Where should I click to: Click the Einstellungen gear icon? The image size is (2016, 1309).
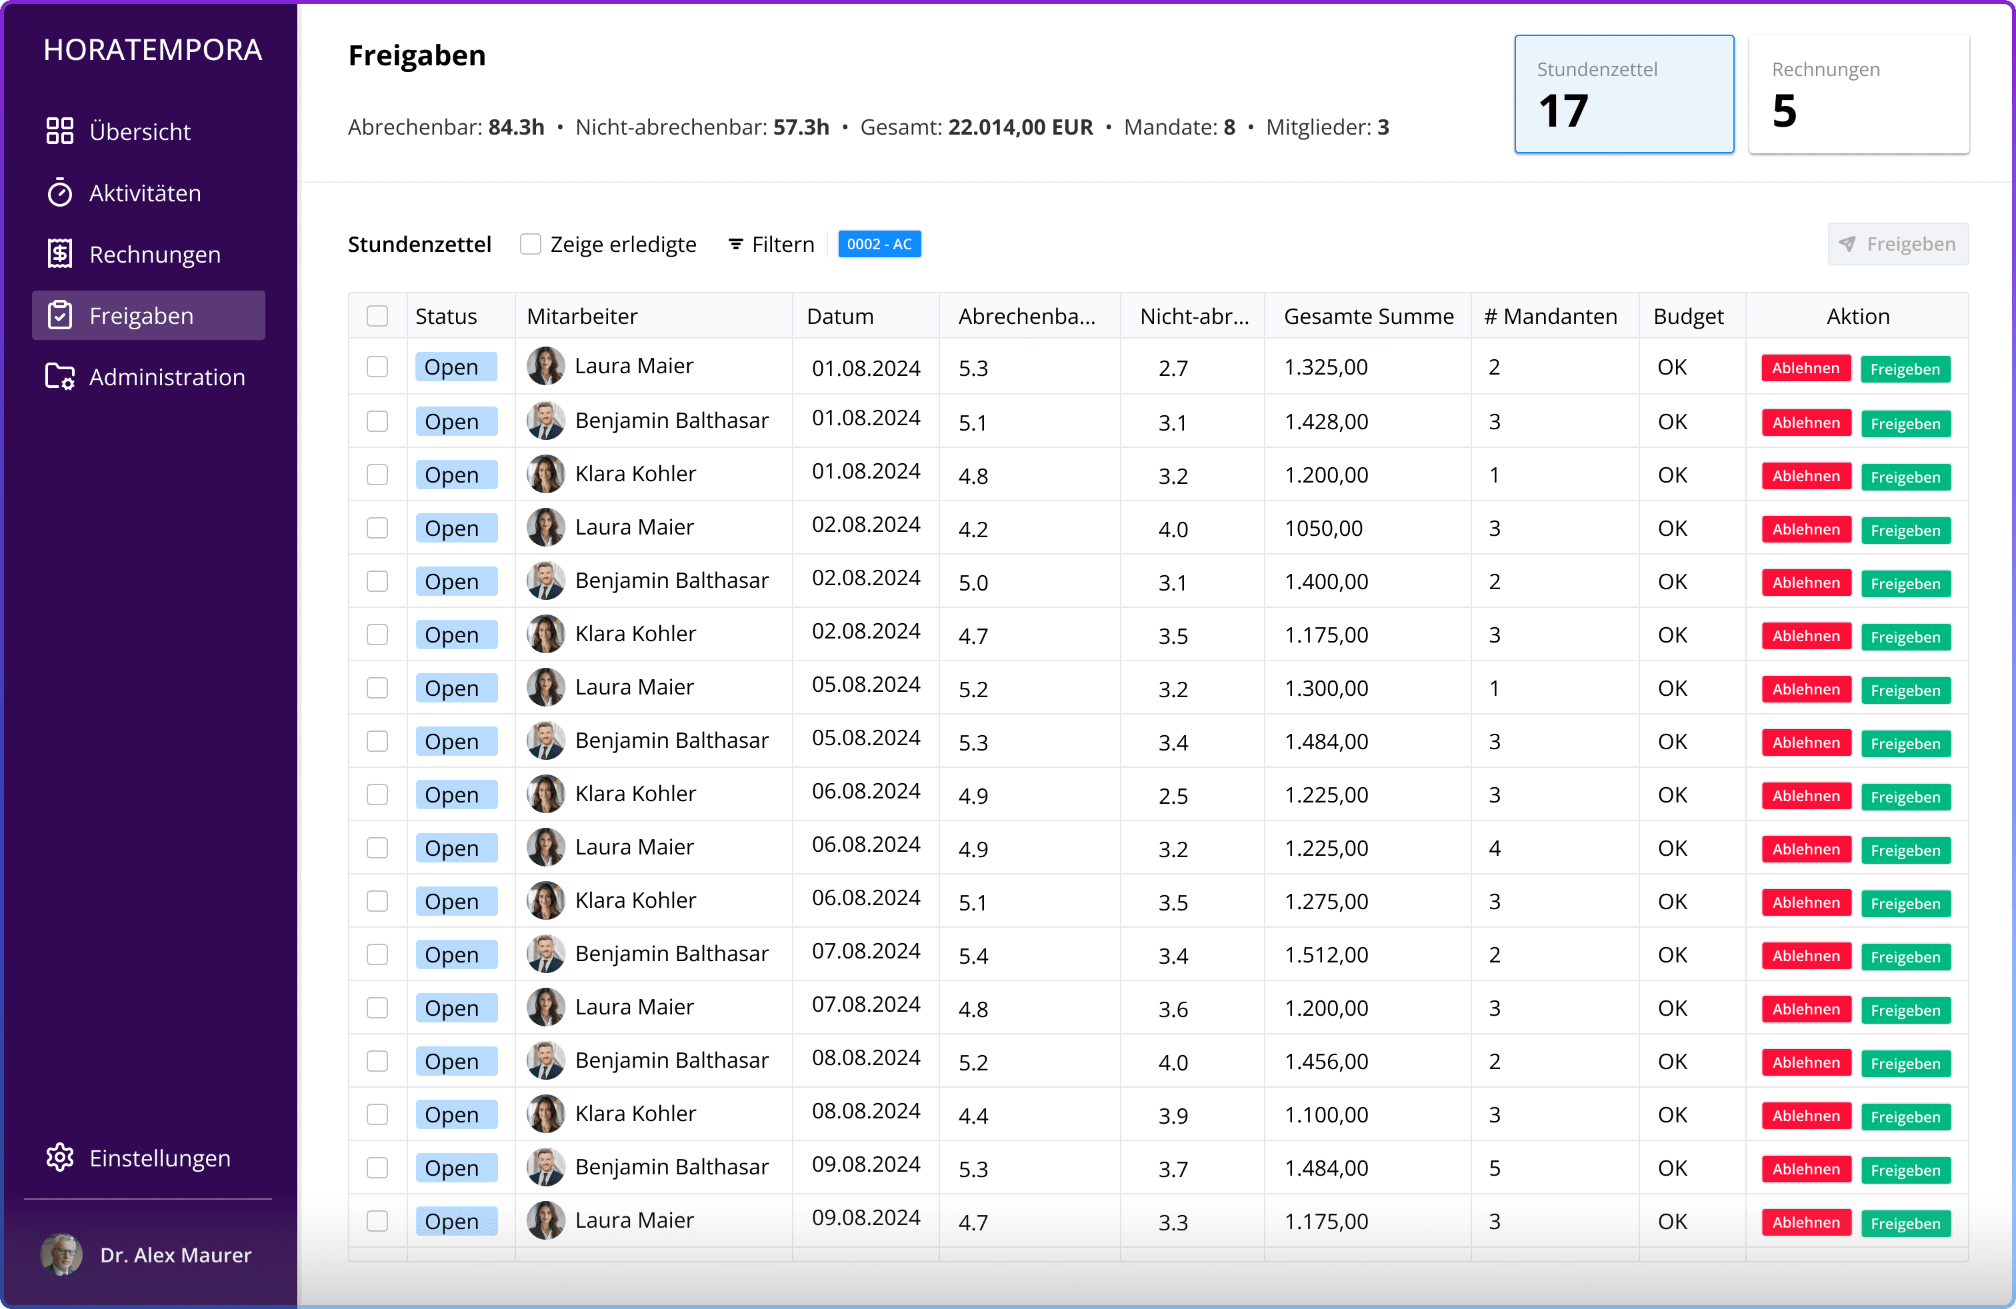click(x=60, y=1159)
